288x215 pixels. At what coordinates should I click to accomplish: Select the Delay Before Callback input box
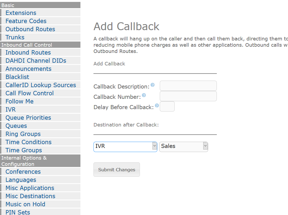pos(167,106)
